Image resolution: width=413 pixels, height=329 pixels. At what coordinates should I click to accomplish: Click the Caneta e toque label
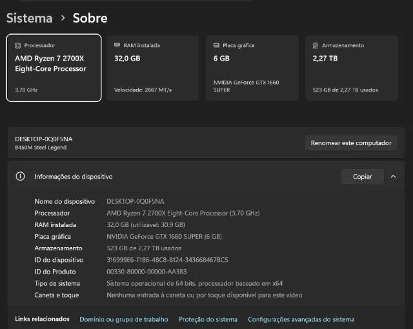57,295
